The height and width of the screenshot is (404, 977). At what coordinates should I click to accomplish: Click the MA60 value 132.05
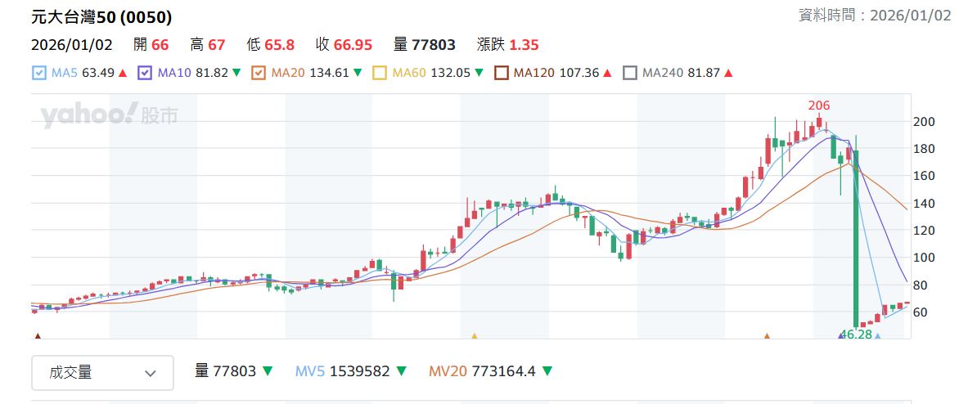coord(451,73)
